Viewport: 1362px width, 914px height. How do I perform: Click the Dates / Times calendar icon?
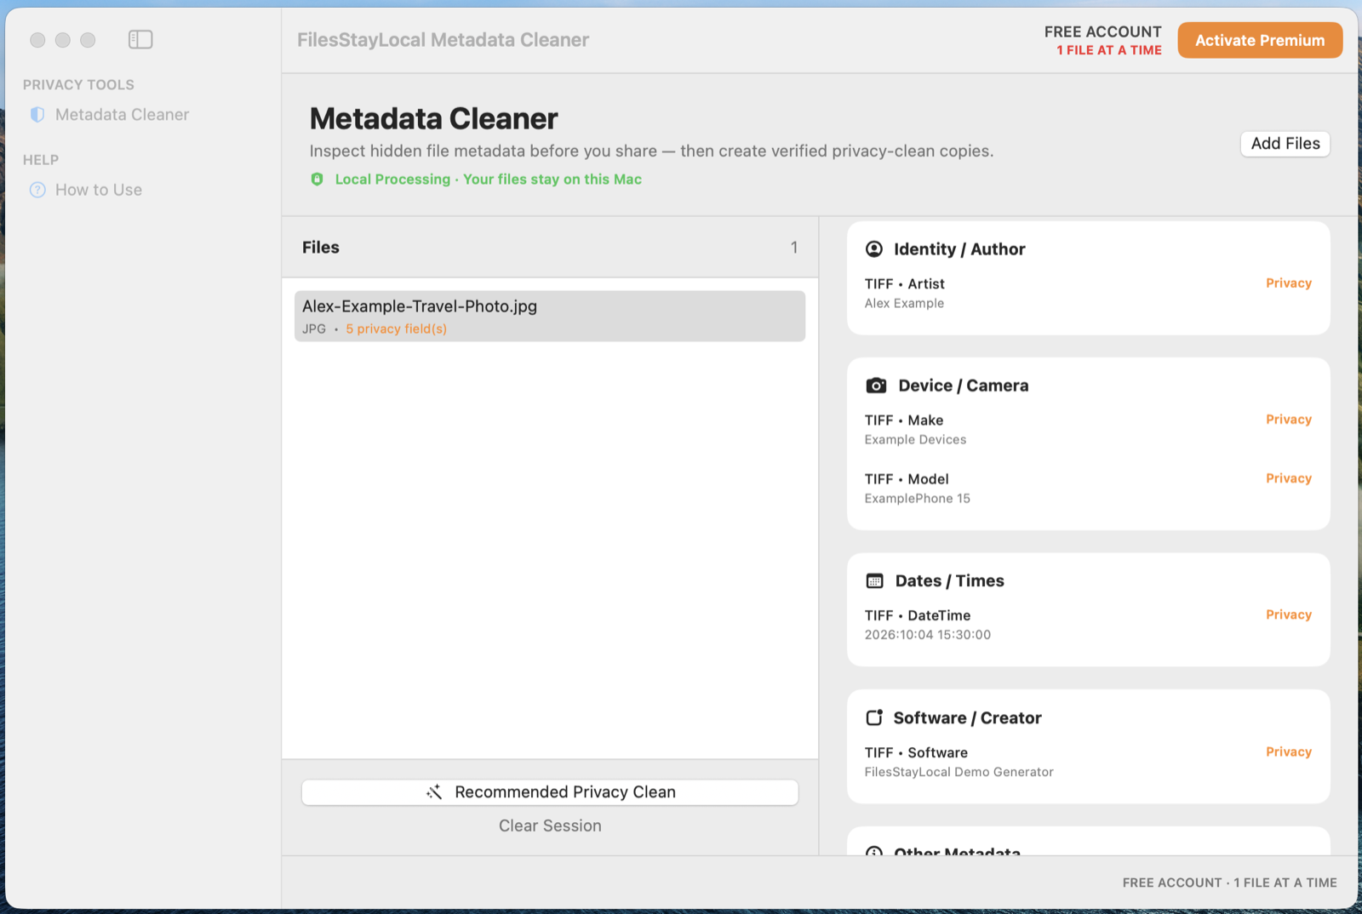click(x=875, y=580)
